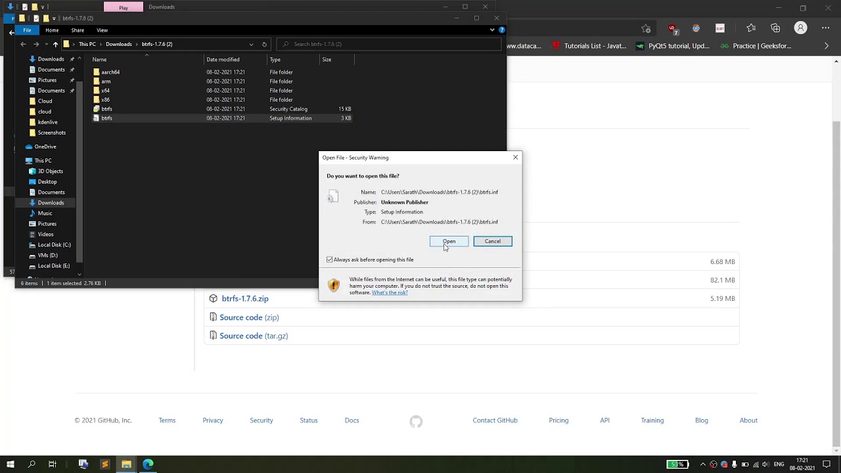The width and height of the screenshot is (841, 473).
Task: Click File Explorer help question mark icon
Action: point(502,30)
